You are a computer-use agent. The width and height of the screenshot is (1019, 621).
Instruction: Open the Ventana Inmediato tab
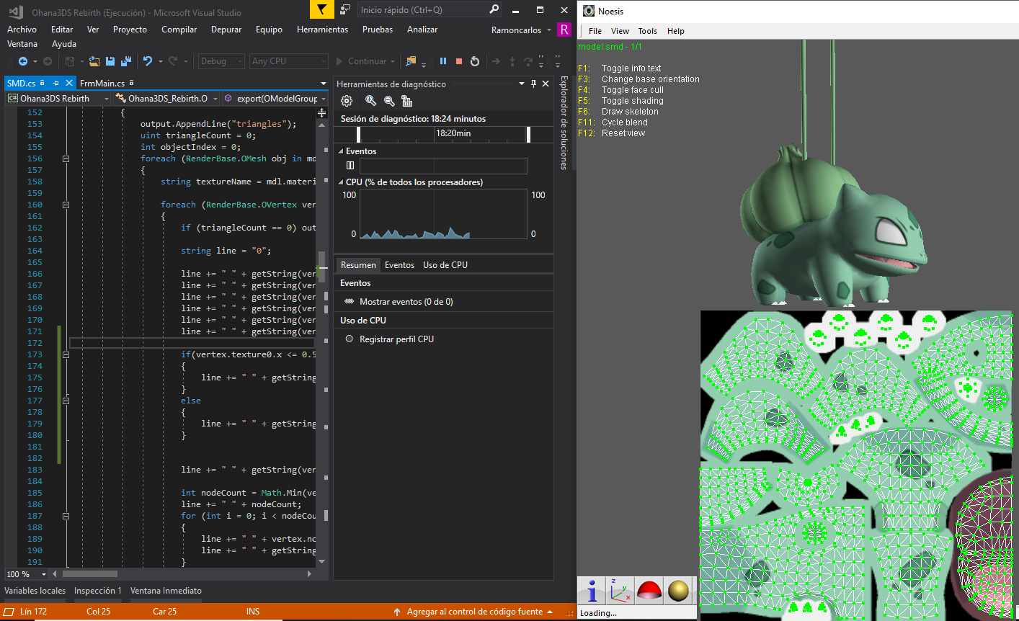pyautogui.click(x=166, y=591)
